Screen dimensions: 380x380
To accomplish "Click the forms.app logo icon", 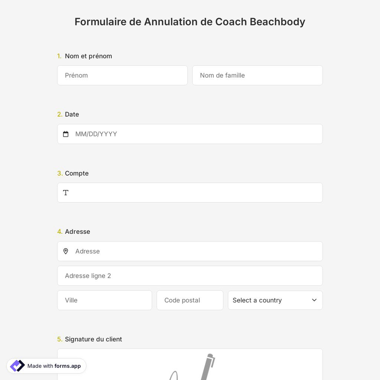I will [17, 366].
